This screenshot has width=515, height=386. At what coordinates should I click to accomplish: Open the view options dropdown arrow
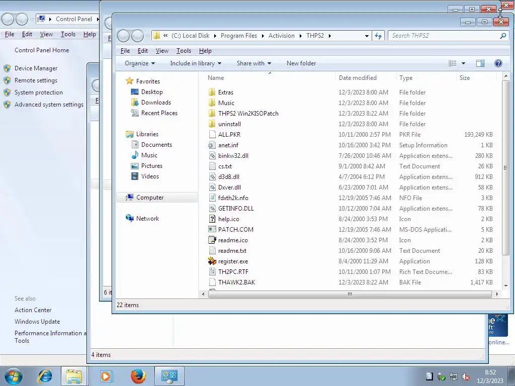point(463,63)
